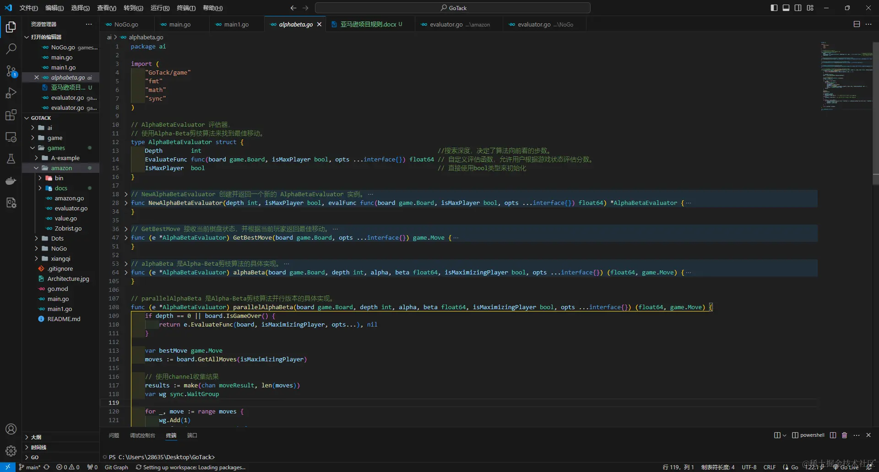Screen dimensions: 879x472
Task: Close the alphabeta.go tab
Action: coord(319,24)
